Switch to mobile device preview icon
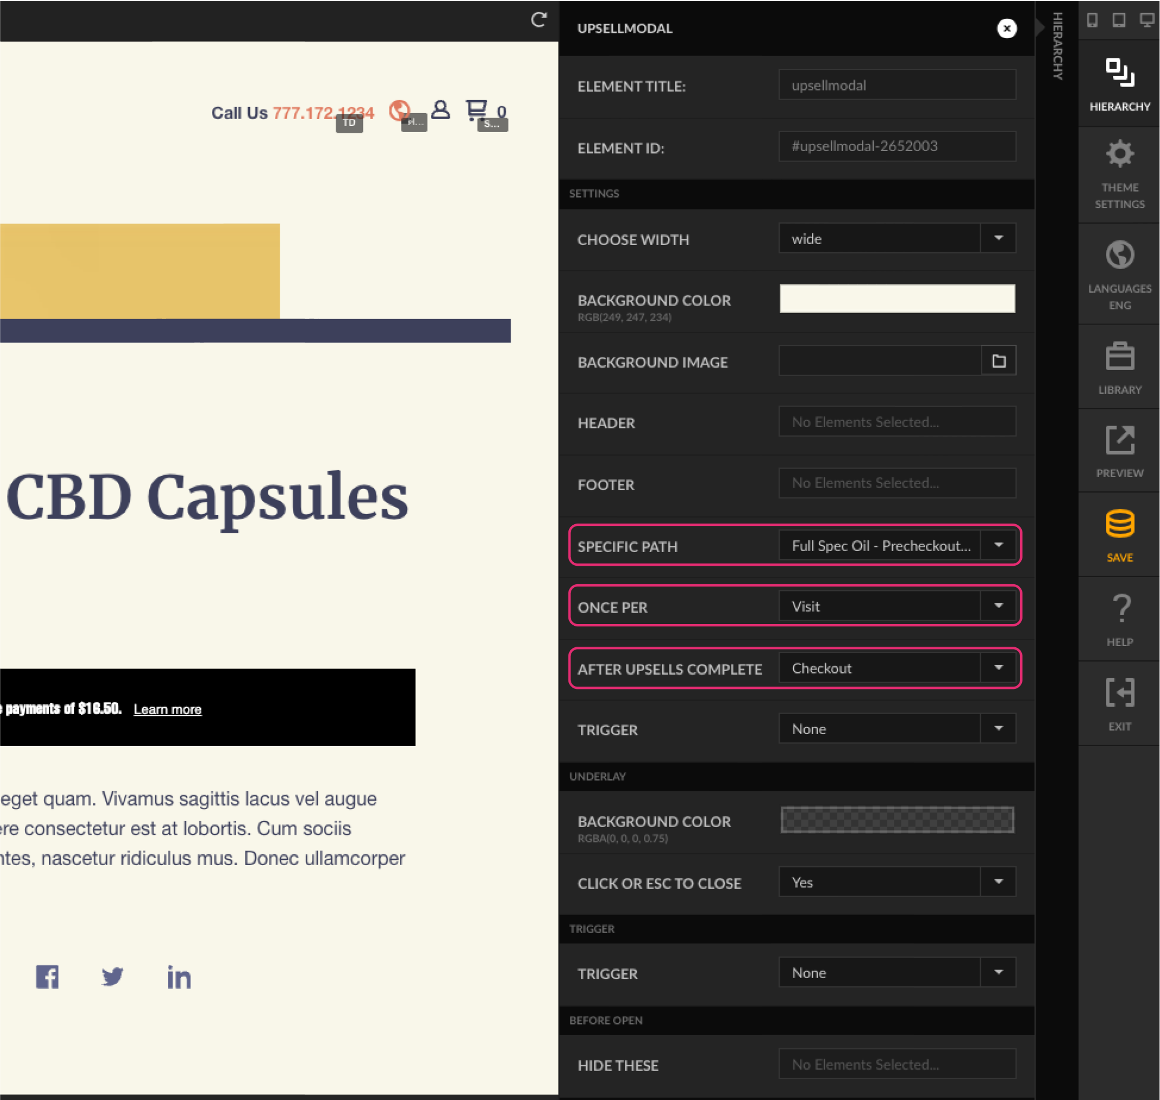The image size is (1160, 1100). point(1092,20)
